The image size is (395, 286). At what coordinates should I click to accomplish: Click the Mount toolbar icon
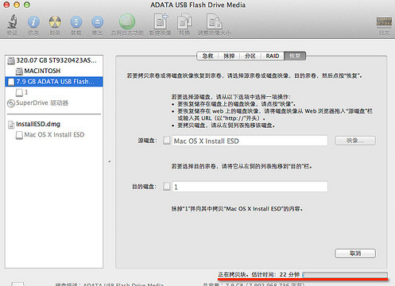76,21
